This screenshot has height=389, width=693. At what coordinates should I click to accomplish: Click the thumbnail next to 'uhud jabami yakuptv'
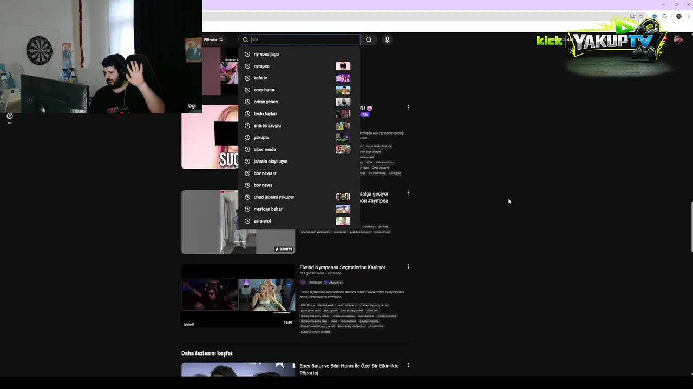(343, 197)
